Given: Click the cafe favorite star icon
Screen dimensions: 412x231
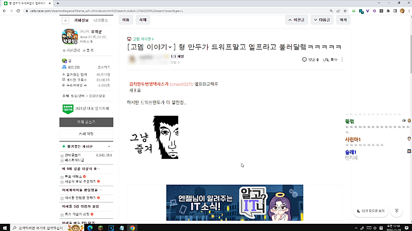Looking at the screenshot, I should 65,21.
